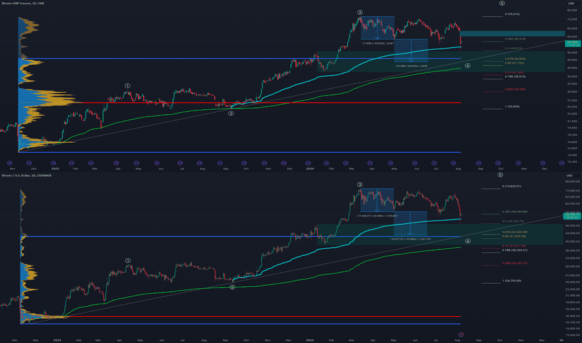This screenshot has height=343, width=582.
Task: Select current price label on CME price axis
Action: (573, 44)
